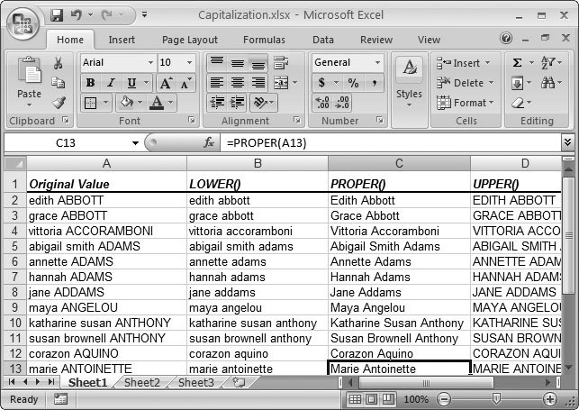The height and width of the screenshot is (410, 579).
Task: Toggle bottom vertical alignment
Action: (258, 63)
